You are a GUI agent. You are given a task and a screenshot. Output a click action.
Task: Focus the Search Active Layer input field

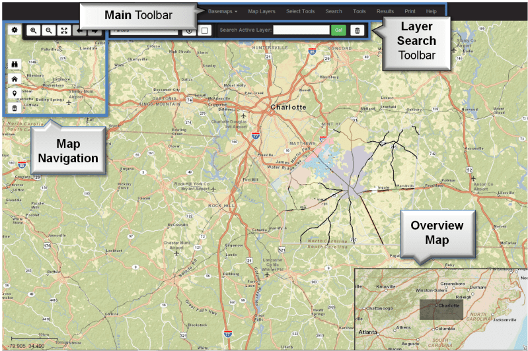click(301, 30)
